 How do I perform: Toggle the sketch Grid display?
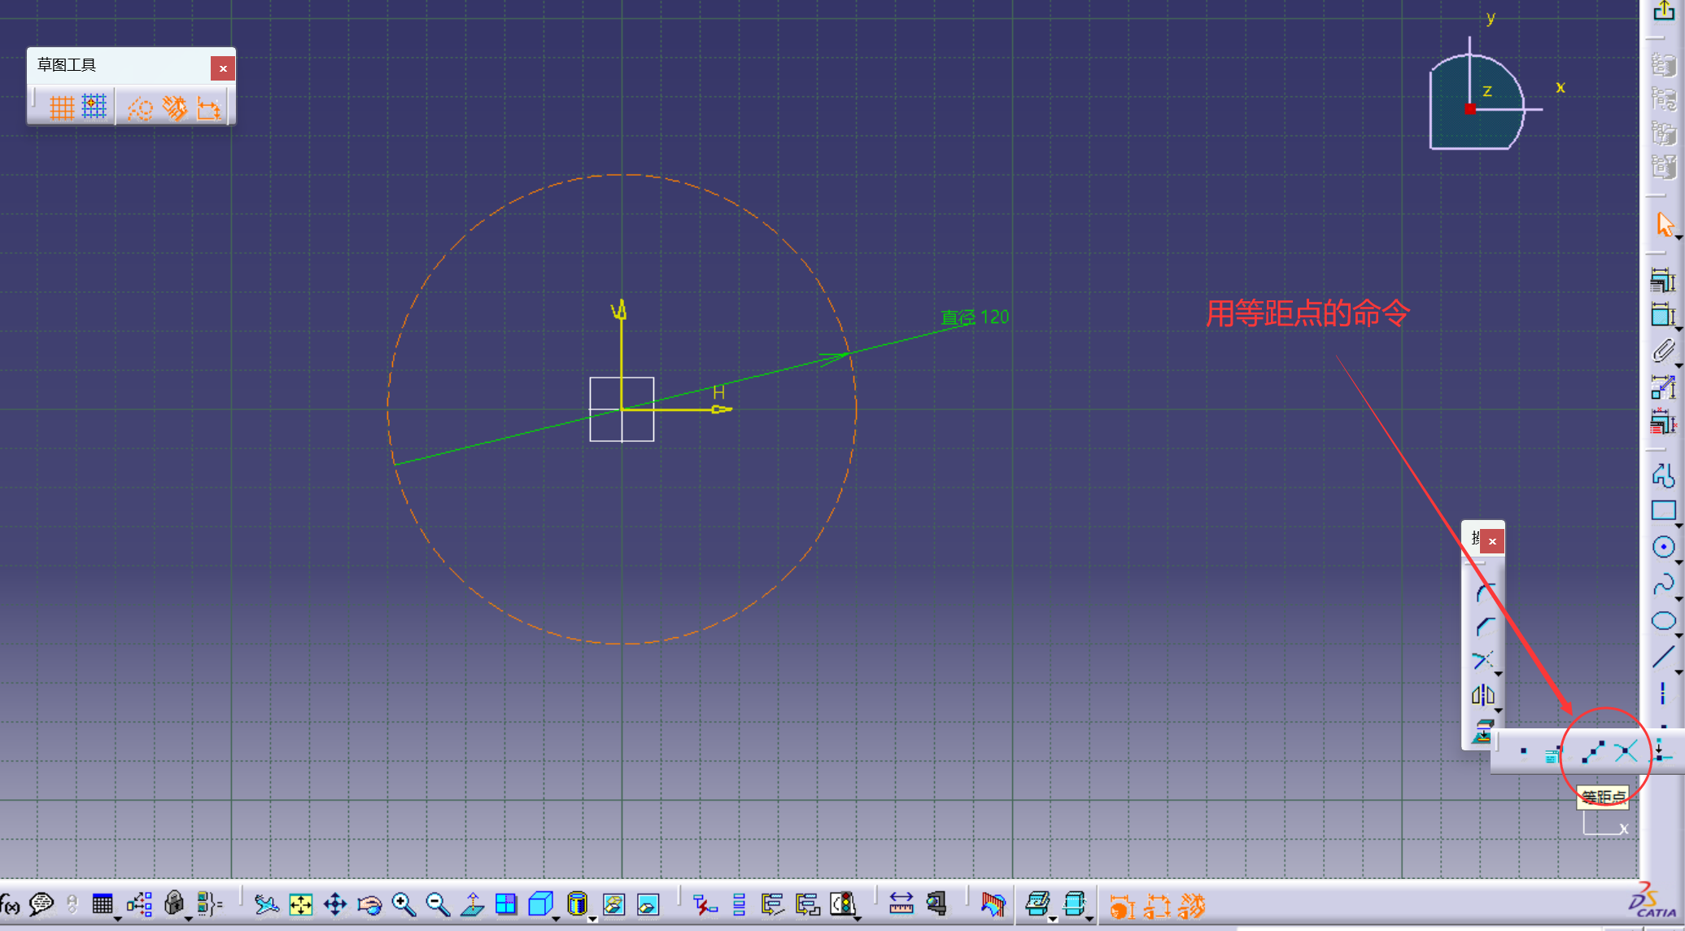pos(62,107)
